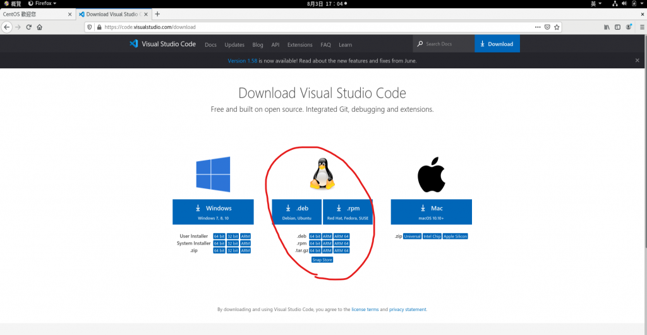Open the 概覽 activities overview
647x335 pixels.
point(13,3)
